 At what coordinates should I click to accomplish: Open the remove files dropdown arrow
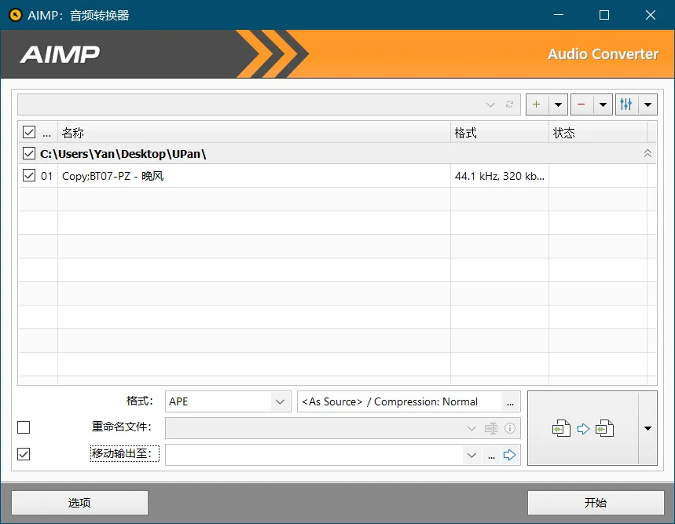tap(603, 104)
